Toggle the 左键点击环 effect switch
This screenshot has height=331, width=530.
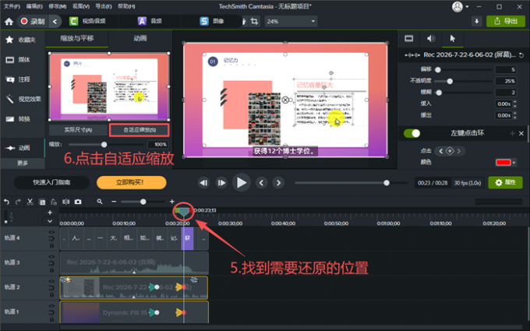click(x=412, y=133)
